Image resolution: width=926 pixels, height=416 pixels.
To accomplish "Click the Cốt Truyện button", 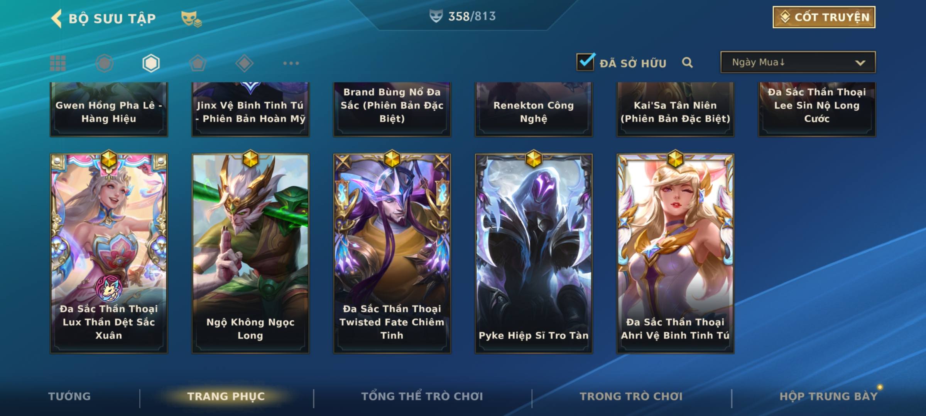I will pos(824,17).
